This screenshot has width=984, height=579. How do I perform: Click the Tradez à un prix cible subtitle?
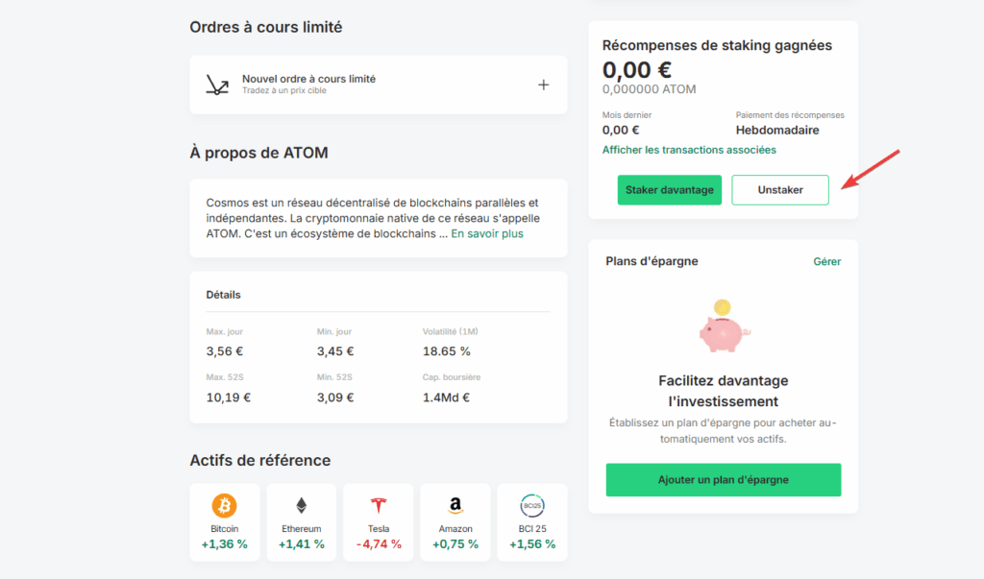(284, 91)
